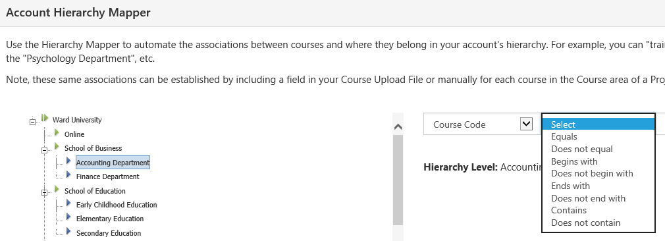Collapse the School of Education branch

tap(44, 193)
